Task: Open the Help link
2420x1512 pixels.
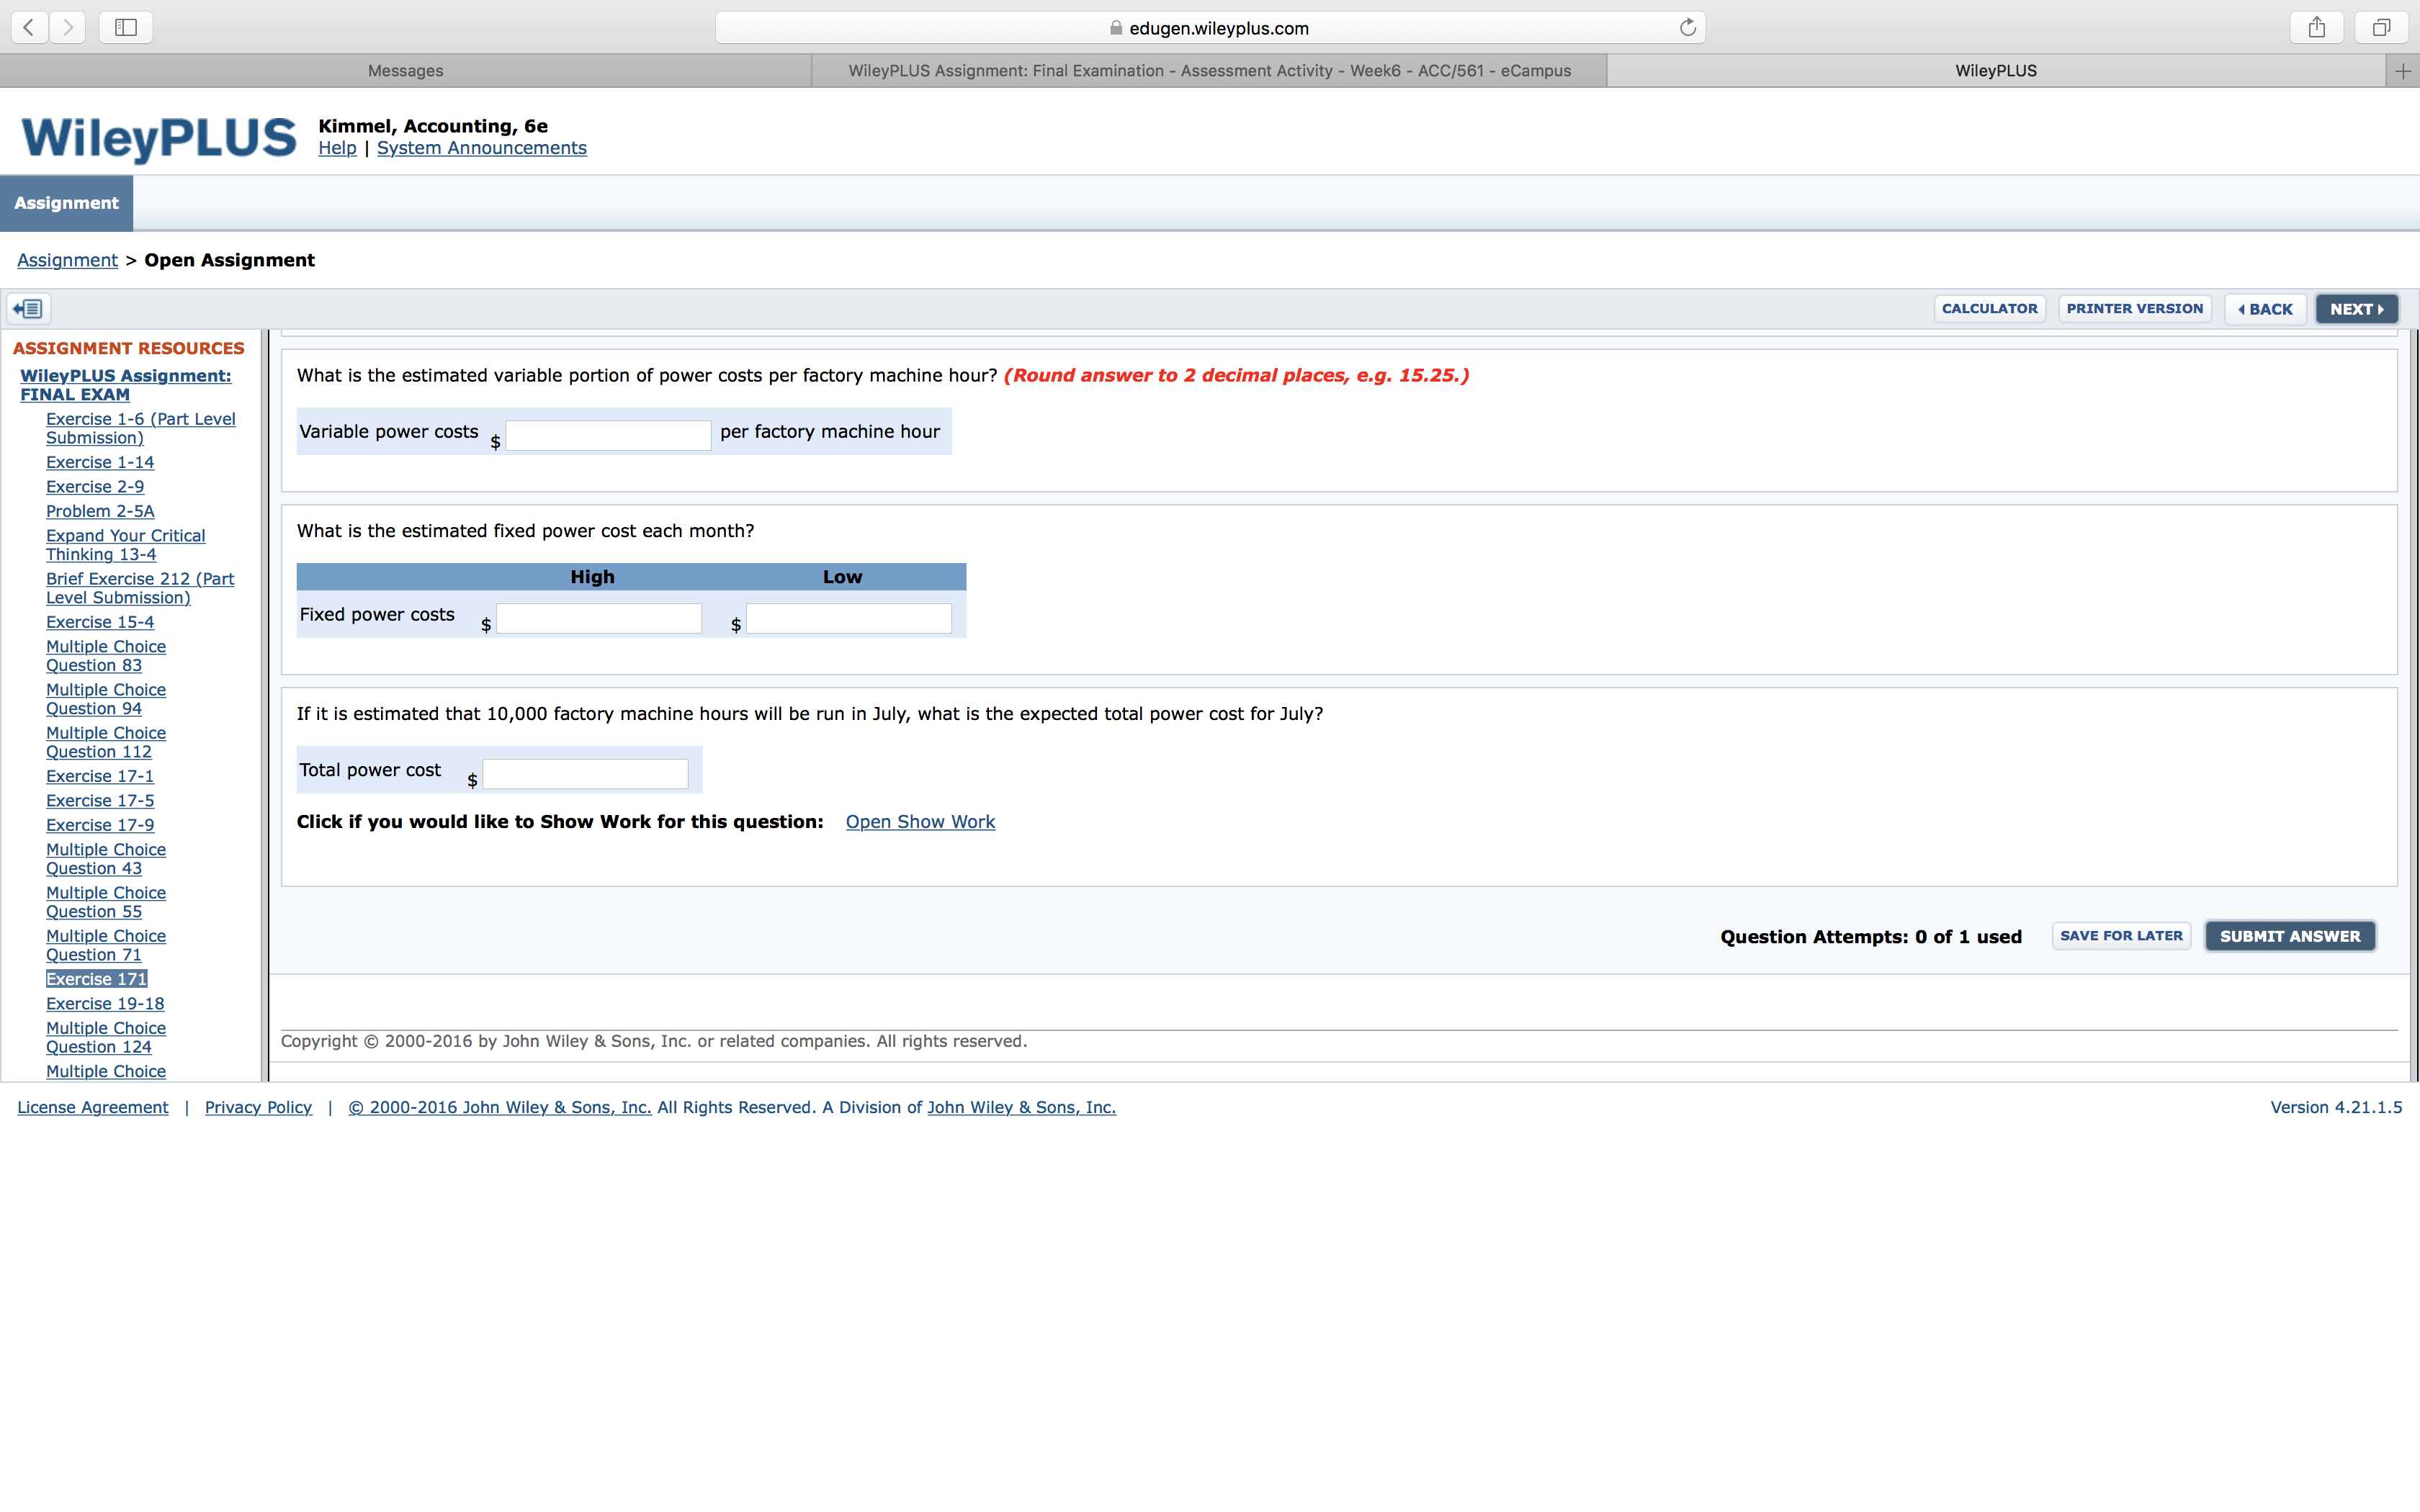Action: (337, 148)
